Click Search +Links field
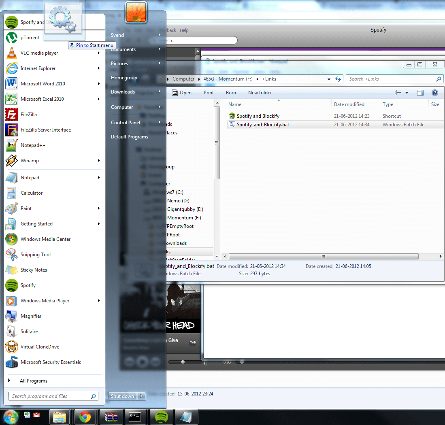Viewport: 445px width, 425px height. click(x=394, y=79)
